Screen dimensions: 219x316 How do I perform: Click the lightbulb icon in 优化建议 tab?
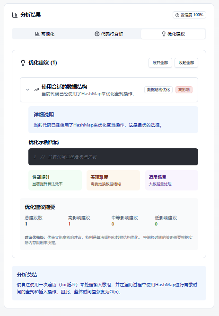164,34
